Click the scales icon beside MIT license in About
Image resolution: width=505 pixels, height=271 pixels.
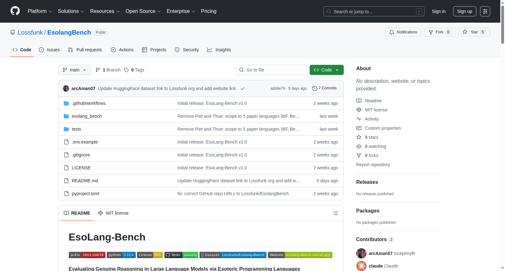pos(359,110)
